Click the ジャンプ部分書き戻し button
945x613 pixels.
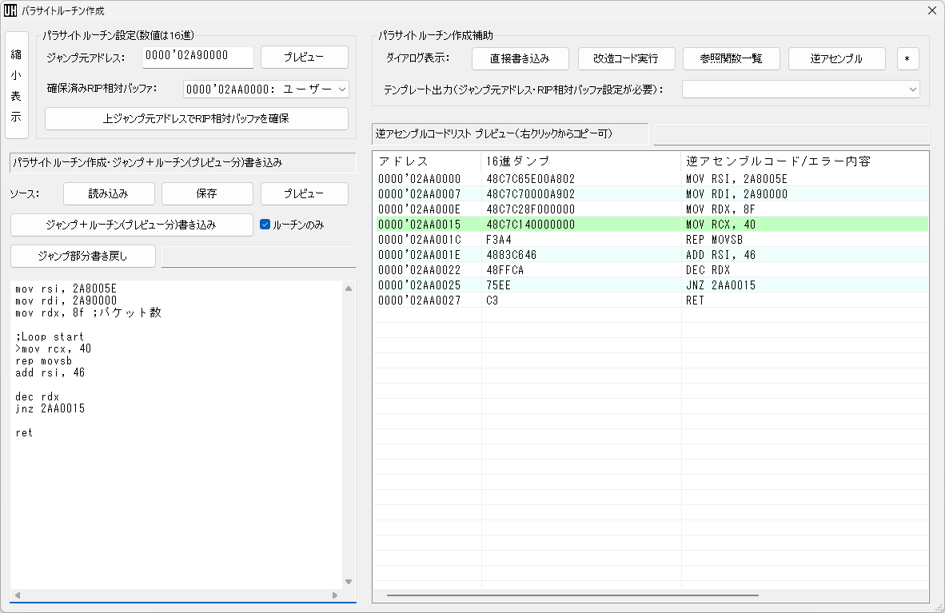click(x=82, y=256)
